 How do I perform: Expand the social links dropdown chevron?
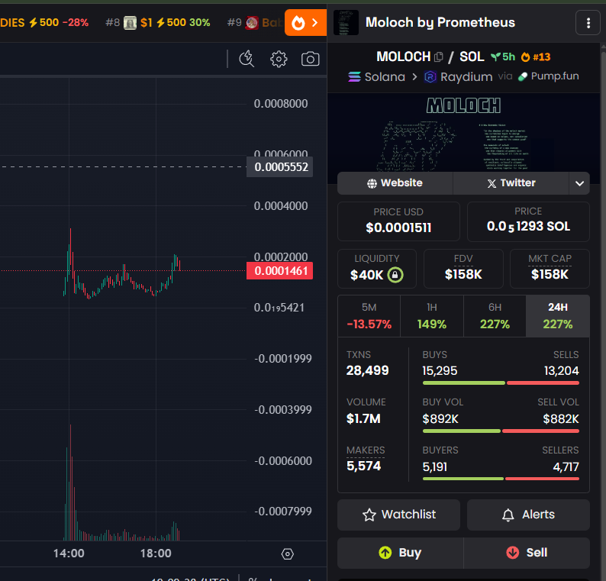tap(579, 184)
